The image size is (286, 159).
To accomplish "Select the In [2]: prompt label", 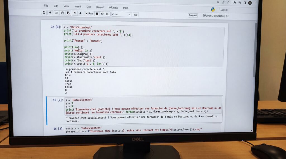I will 58,100.
